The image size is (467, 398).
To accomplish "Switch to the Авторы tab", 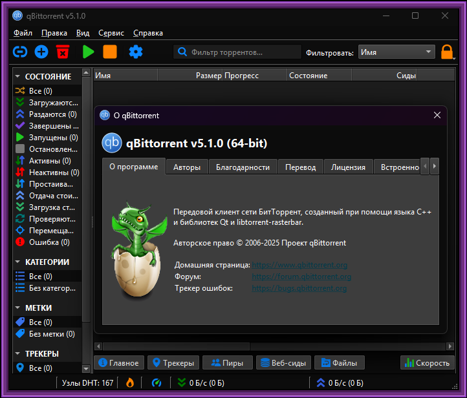I will coord(187,167).
